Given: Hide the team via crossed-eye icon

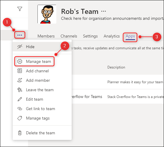Looking at the screenshot, I should 20,47.
